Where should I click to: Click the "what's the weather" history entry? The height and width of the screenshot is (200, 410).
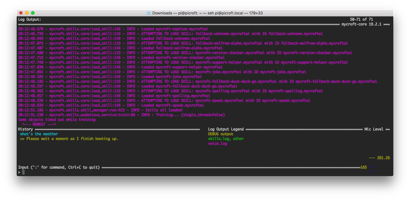tap(39, 134)
